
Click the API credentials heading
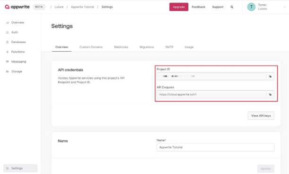point(70,70)
